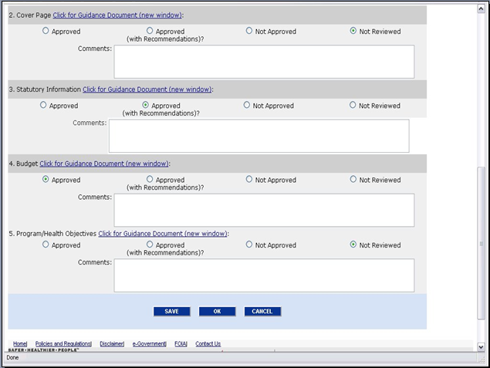
Task: Click the scrollbar down arrow
Action: coord(482,348)
